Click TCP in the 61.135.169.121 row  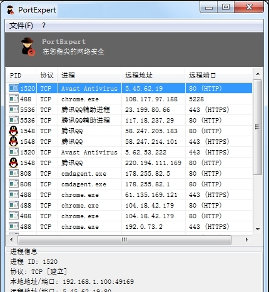(46, 194)
